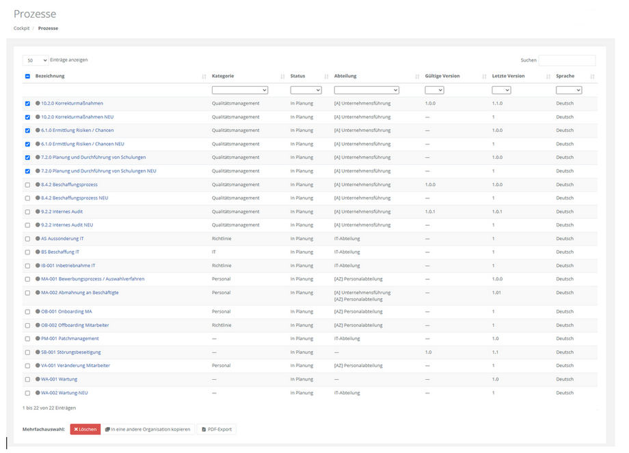Open the Kategorie filter dropdown
The width and height of the screenshot is (629, 453).
click(239, 90)
